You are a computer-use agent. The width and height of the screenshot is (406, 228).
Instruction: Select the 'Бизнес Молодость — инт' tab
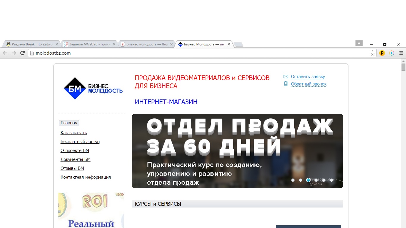[204, 44]
